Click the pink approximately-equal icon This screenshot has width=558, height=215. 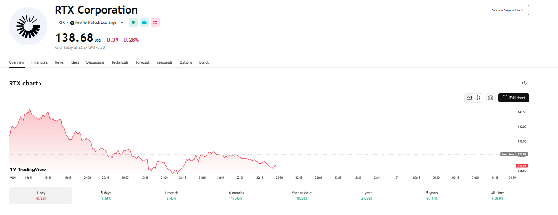point(155,22)
